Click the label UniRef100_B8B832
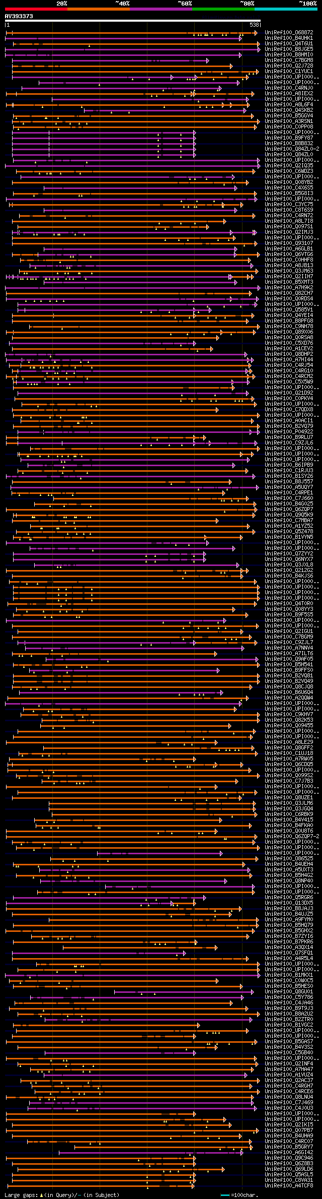Screen dimensions: 322x1199 289,144
